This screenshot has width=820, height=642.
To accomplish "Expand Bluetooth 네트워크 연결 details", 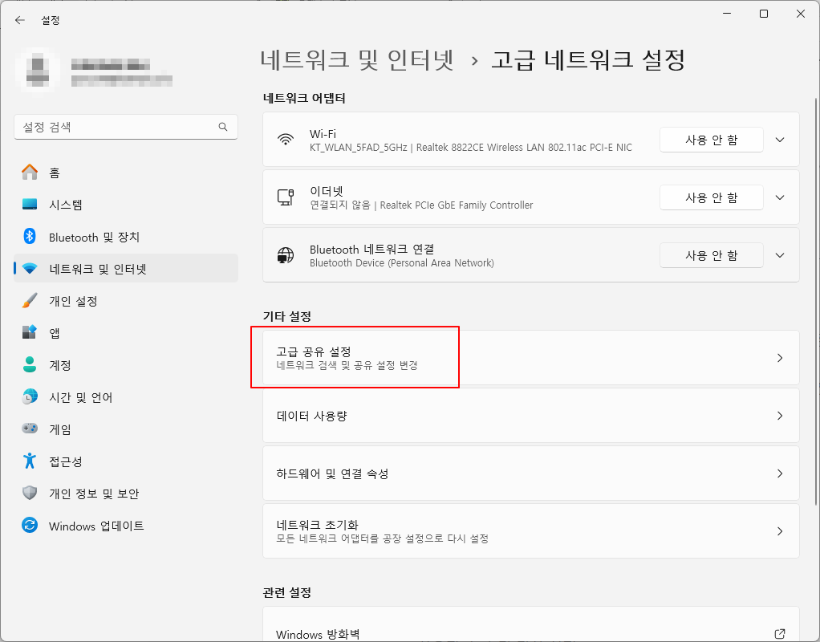I will click(779, 255).
